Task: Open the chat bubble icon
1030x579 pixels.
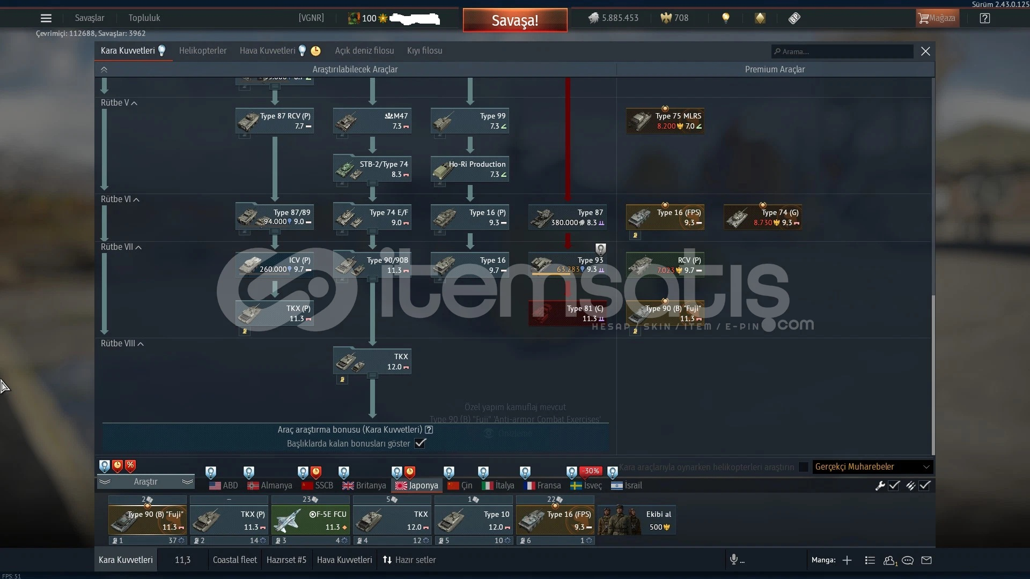Action: point(908,560)
